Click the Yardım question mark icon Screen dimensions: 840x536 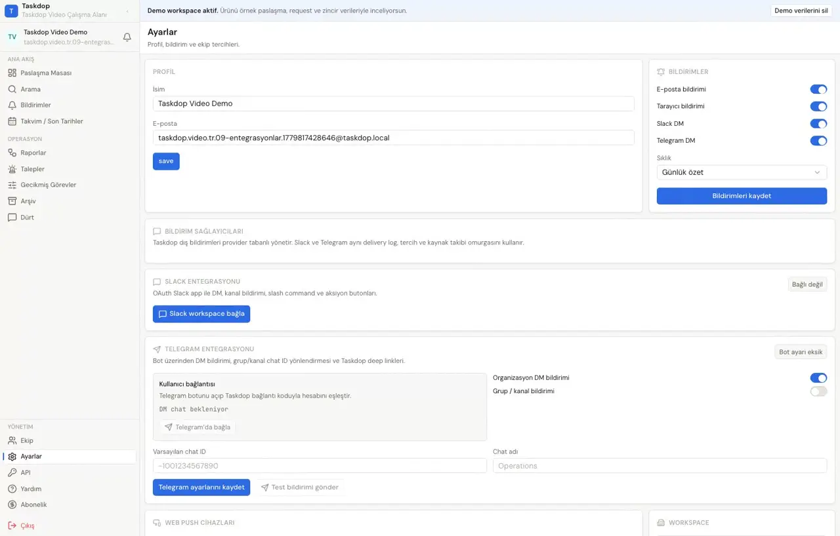12,489
